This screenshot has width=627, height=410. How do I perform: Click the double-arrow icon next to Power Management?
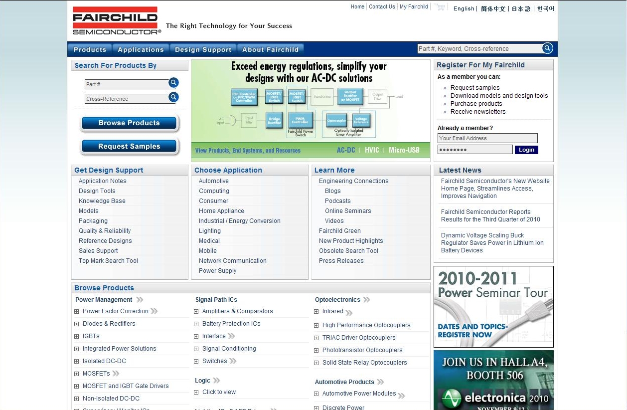[140, 300]
